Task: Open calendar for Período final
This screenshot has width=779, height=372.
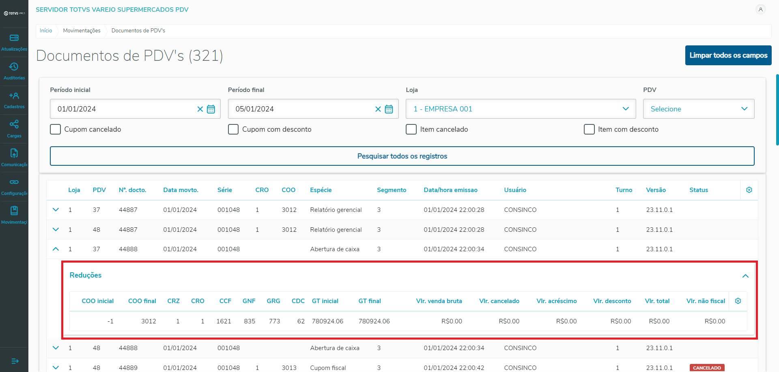Action: tap(389, 109)
